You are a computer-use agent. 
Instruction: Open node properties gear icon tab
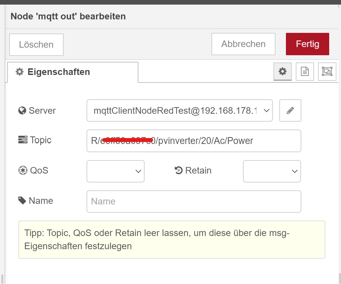pos(283,71)
